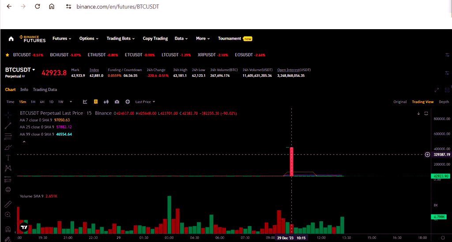This screenshot has width=452, height=242.
Task: Select the 1D interval
Action: (51, 102)
